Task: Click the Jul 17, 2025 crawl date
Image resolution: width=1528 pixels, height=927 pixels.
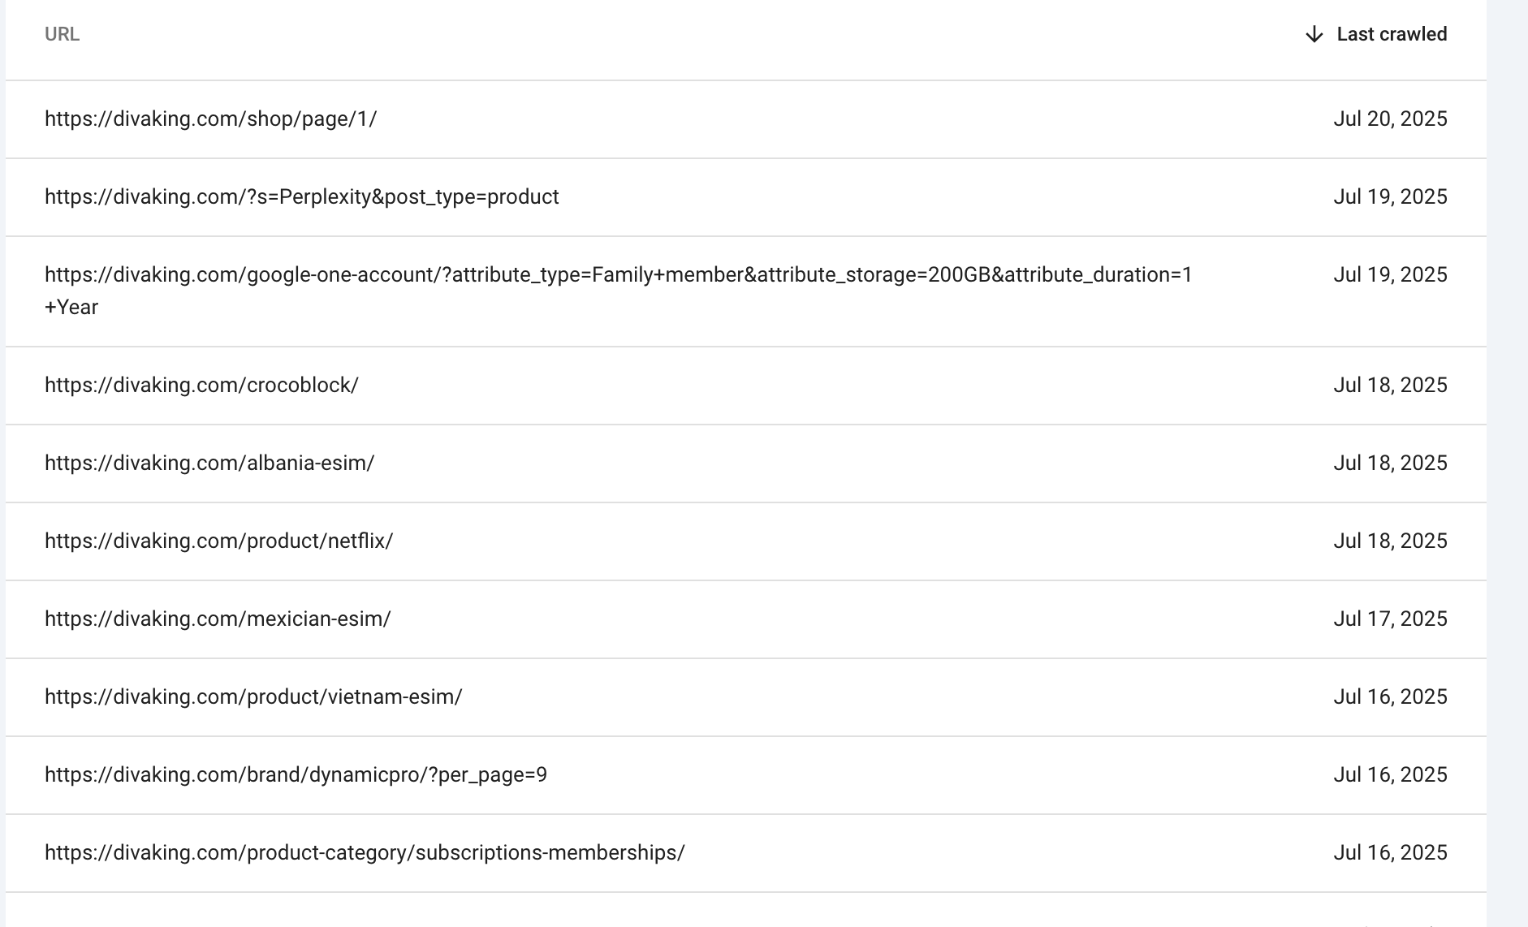Action: (1390, 619)
